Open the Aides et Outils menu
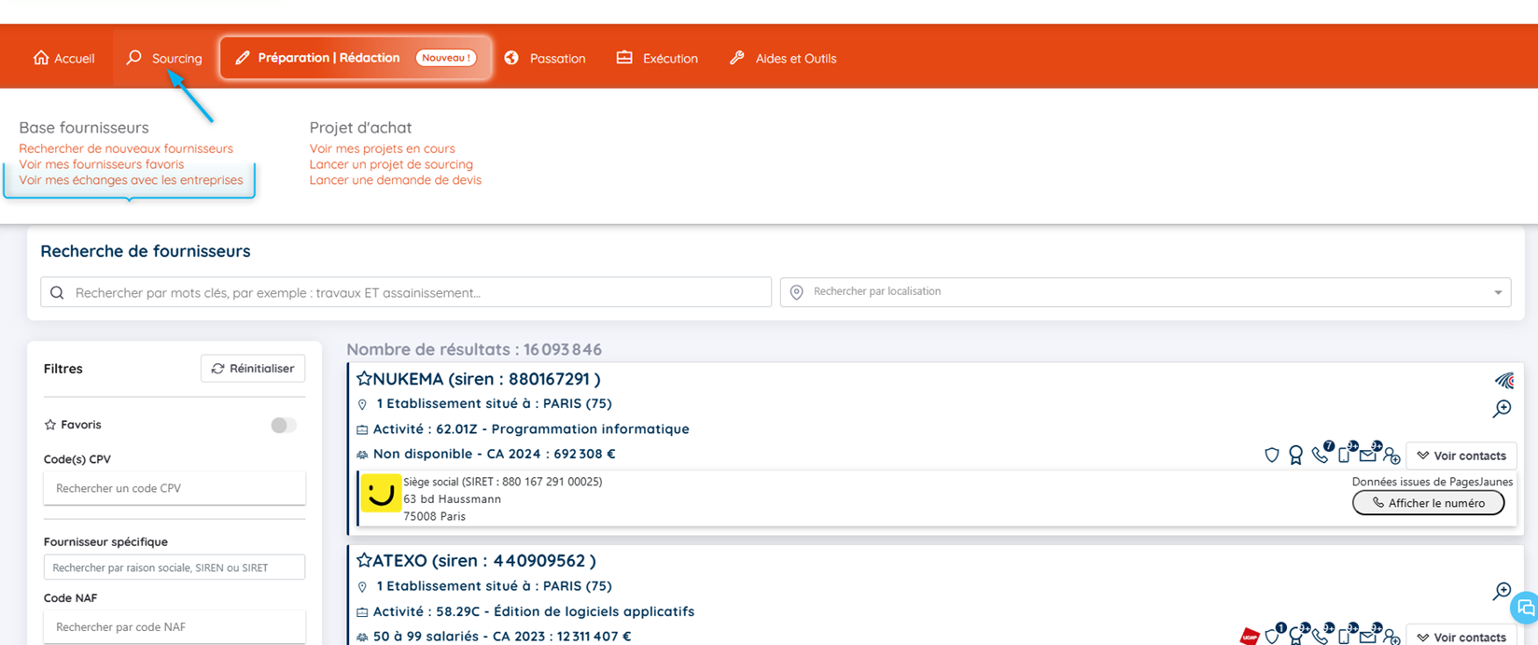 coord(783,58)
